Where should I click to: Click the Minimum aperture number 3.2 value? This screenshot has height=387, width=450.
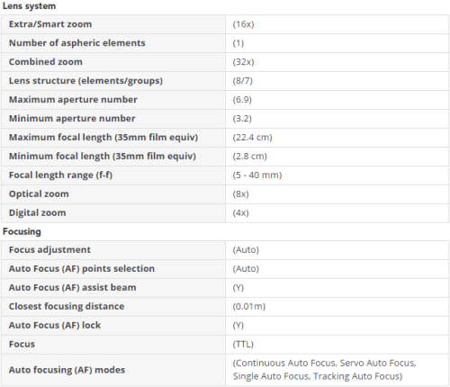point(242,119)
